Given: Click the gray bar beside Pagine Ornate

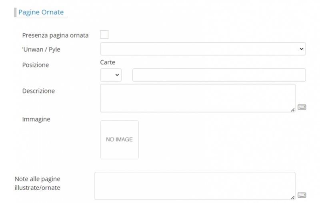Looking at the screenshot, I should [x=15, y=12].
